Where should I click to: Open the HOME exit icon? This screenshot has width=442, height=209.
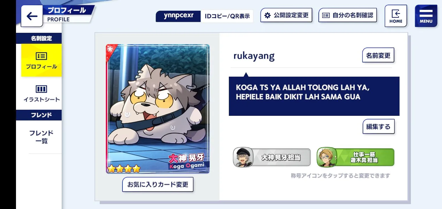(396, 16)
